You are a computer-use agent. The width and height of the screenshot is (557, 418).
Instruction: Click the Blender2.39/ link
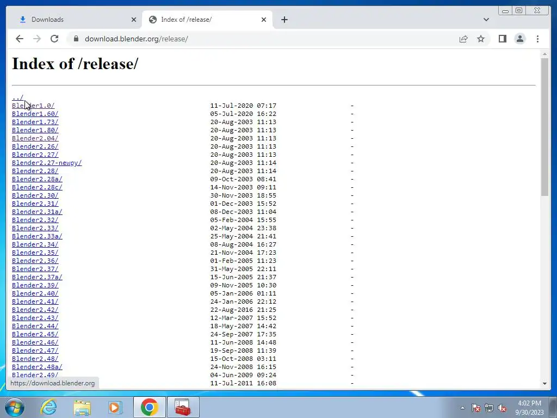click(x=35, y=285)
